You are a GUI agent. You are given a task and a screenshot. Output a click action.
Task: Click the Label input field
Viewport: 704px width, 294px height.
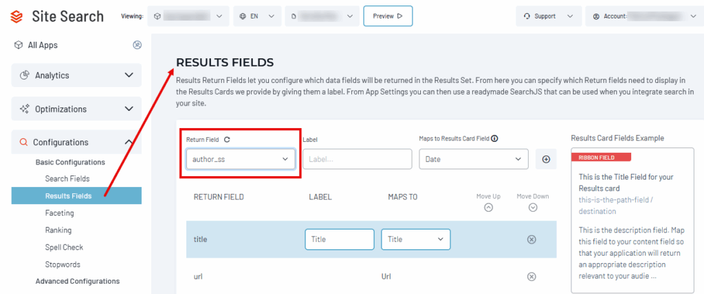[x=357, y=159]
